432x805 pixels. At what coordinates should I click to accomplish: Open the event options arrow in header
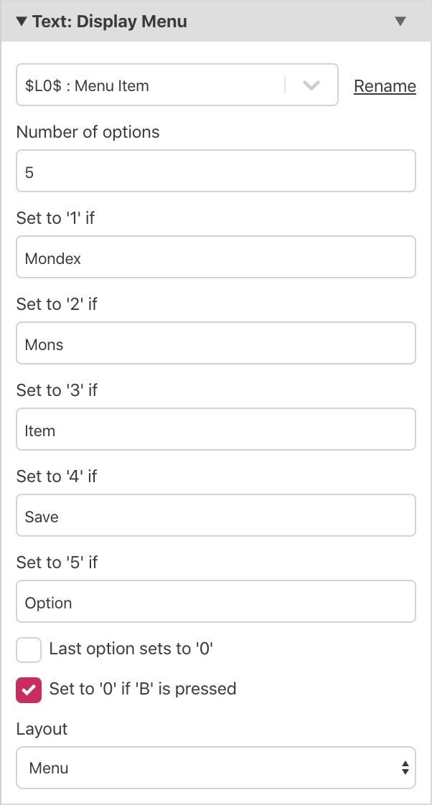click(400, 22)
